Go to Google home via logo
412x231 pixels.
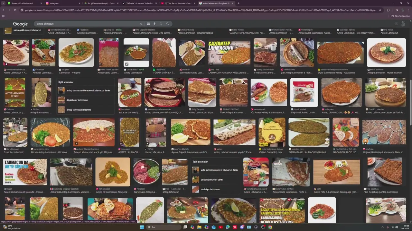click(20, 24)
